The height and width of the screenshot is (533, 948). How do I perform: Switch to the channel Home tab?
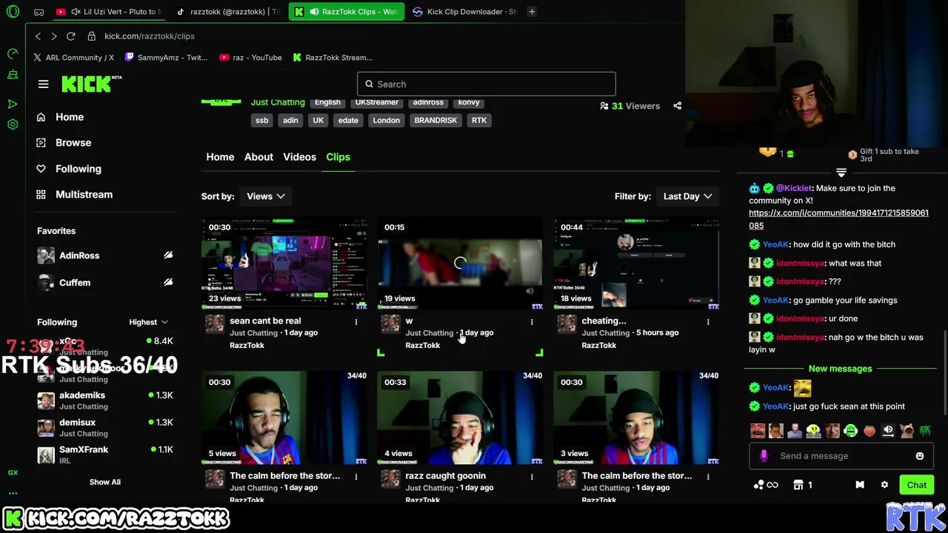(220, 157)
